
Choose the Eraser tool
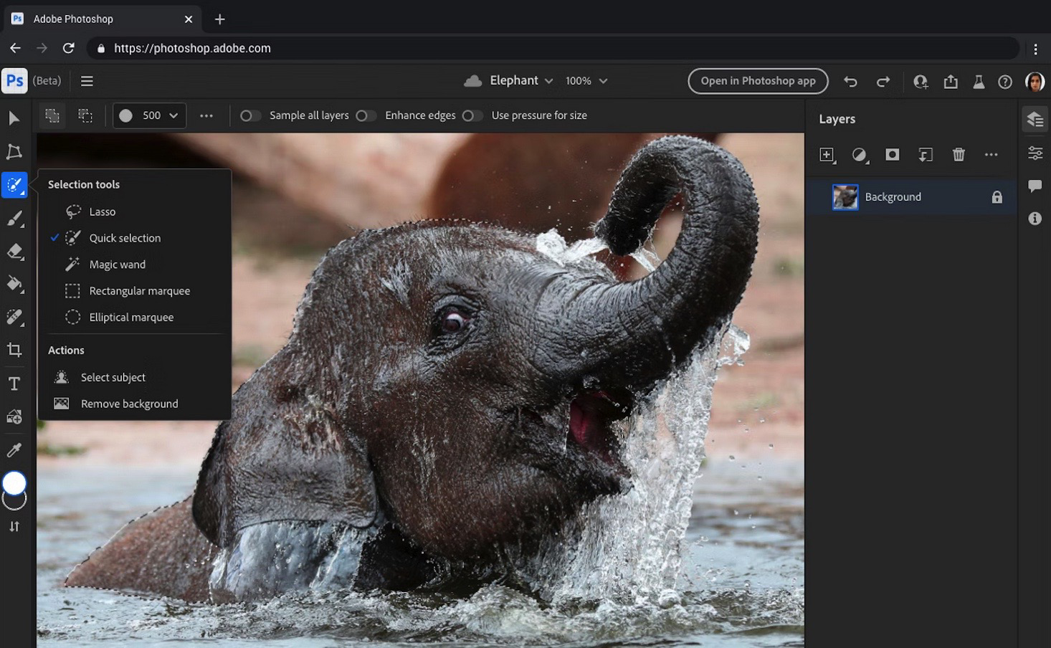pyautogui.click(x=14, y=252)
